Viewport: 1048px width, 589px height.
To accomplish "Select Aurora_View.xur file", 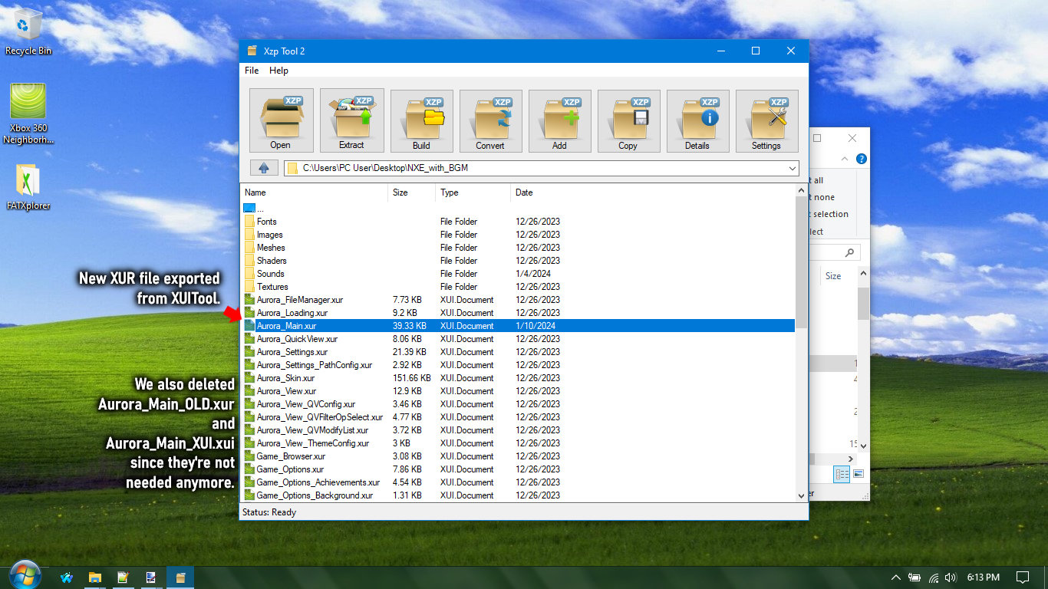I will click(x=518, y=391).
